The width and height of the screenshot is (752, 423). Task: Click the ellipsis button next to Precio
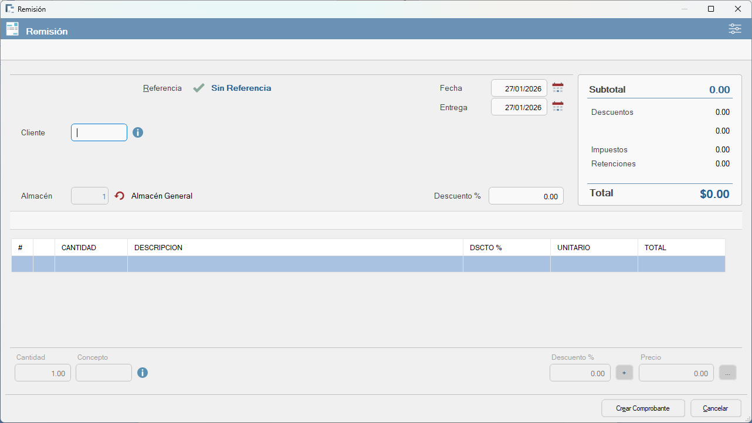pos(727,373)
